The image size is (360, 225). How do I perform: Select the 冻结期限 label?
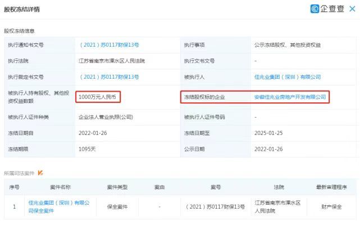pos(18,149)
